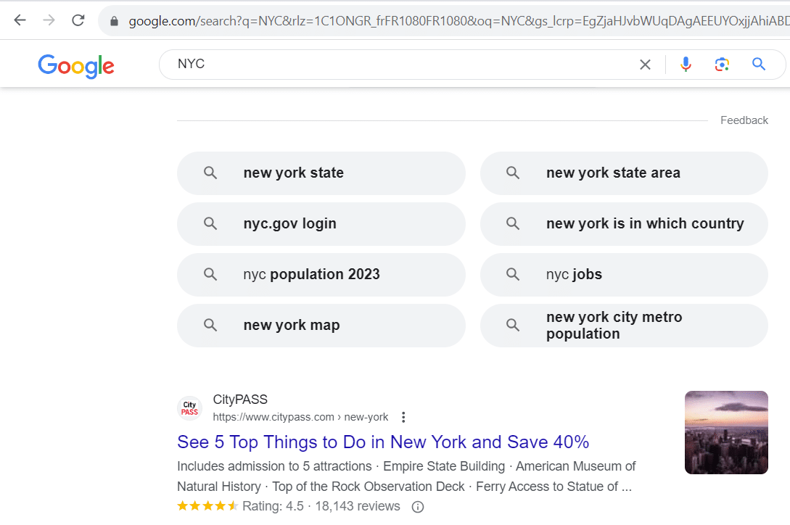The height and width of the screenshot is (525, 790).
Task: Start voice search with microphone icon
Action: tap(686, 65)
